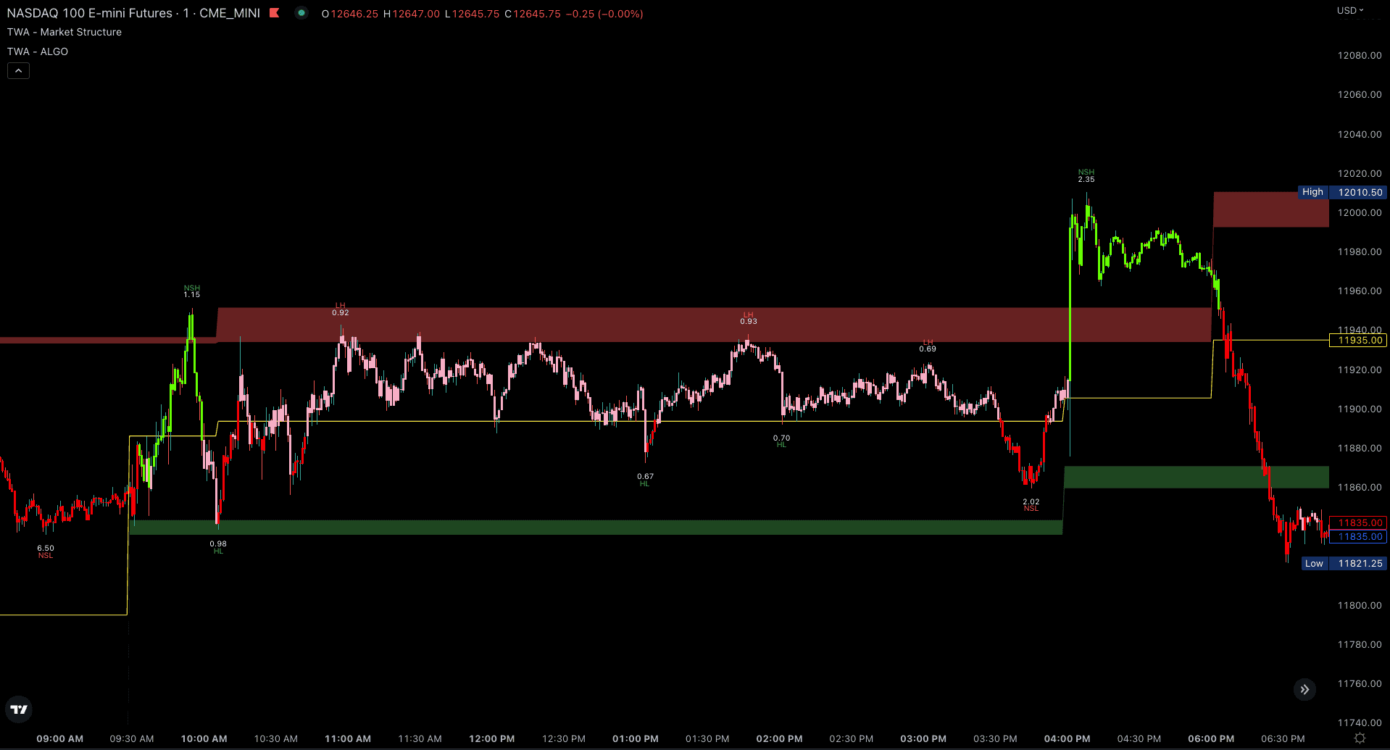Viewport: 1390px width, 750px height.
Task: Click the 04:00 PM time axis label
Action: (1067, 738)
